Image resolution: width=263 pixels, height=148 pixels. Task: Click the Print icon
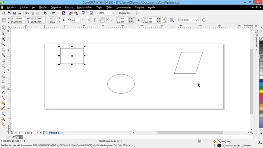click(x=20, y=13)
